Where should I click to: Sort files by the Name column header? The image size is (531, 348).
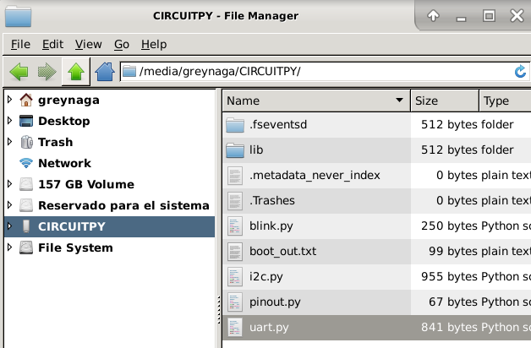tap(316, 101)
